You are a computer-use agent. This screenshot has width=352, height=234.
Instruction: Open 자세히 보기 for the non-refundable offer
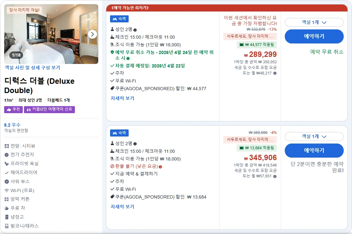point(122,207)
